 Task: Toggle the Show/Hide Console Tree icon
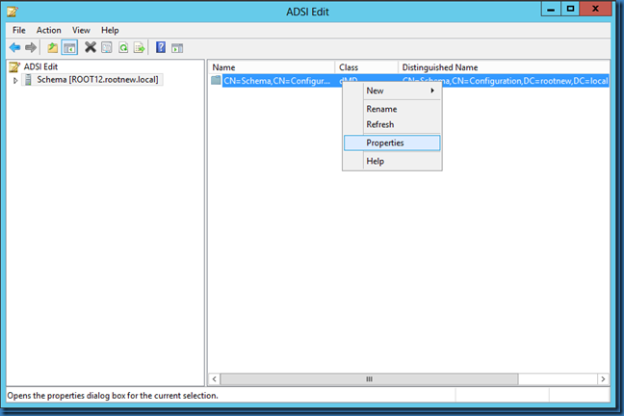[69, 48]
